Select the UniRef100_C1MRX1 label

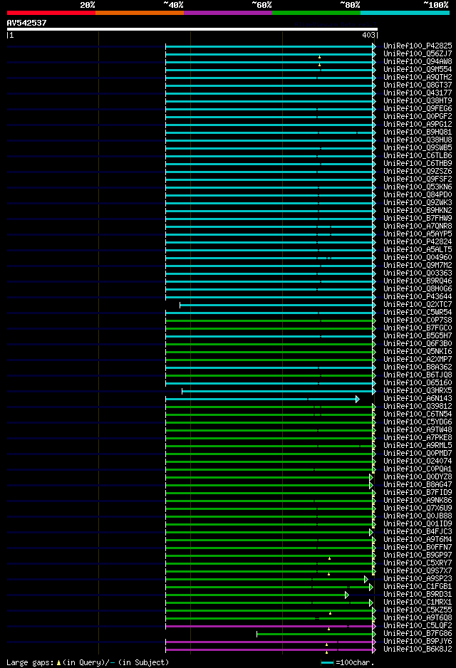[x=418, y=602]
